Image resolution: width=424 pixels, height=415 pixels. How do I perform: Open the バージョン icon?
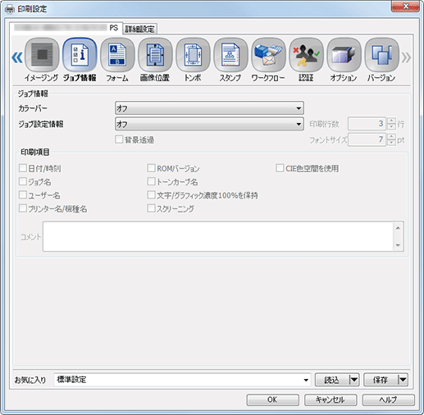click(381, 55)
